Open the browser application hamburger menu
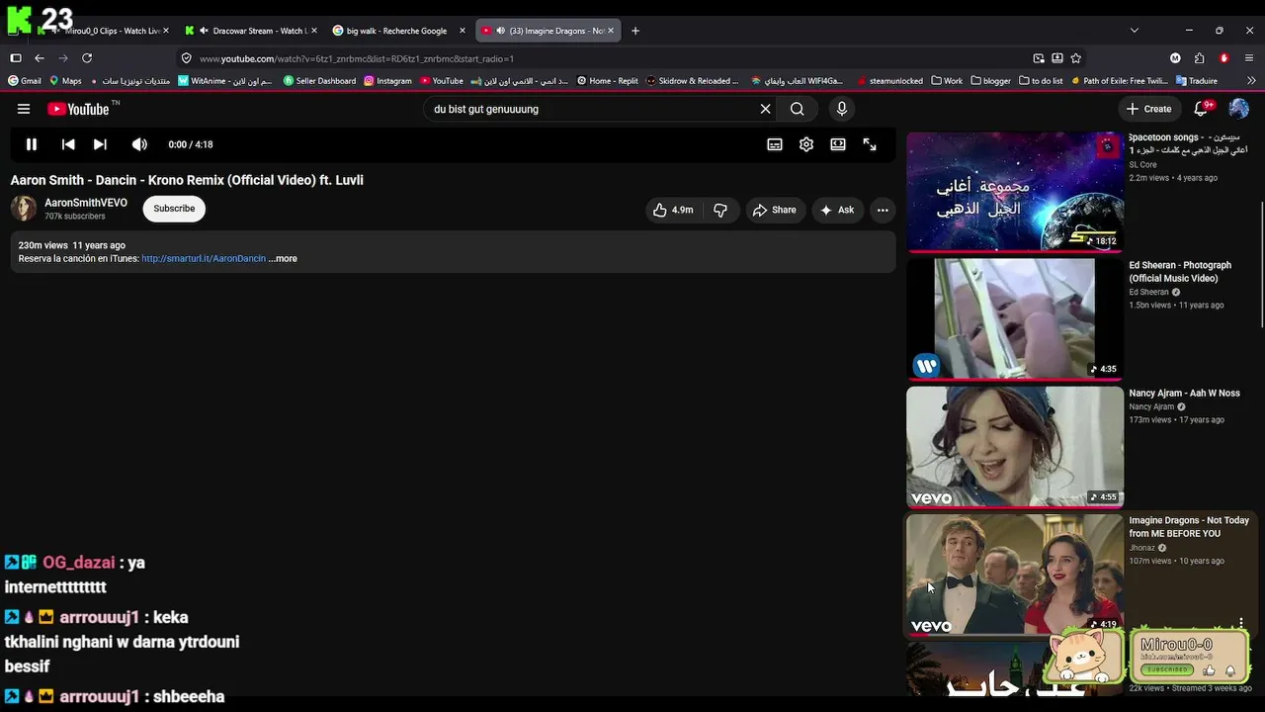The height and width of the screenshot is (712, 1265). click(x=1249, y=58)
